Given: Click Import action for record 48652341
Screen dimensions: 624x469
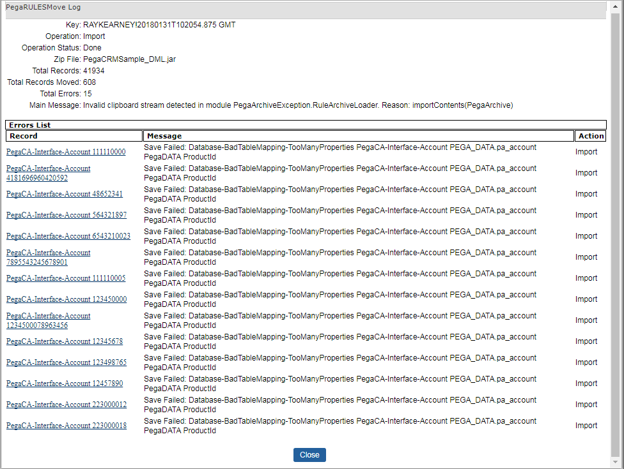Looking at the screenshot, I should pyautogui.click(x=586, y=194).
